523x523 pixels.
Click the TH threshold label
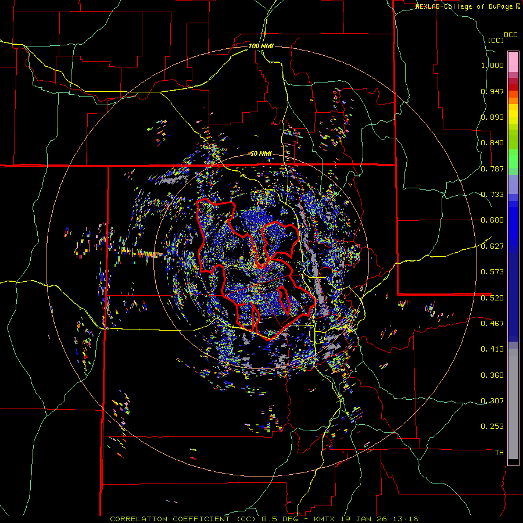pyautogui.click(x=499, y=453)
